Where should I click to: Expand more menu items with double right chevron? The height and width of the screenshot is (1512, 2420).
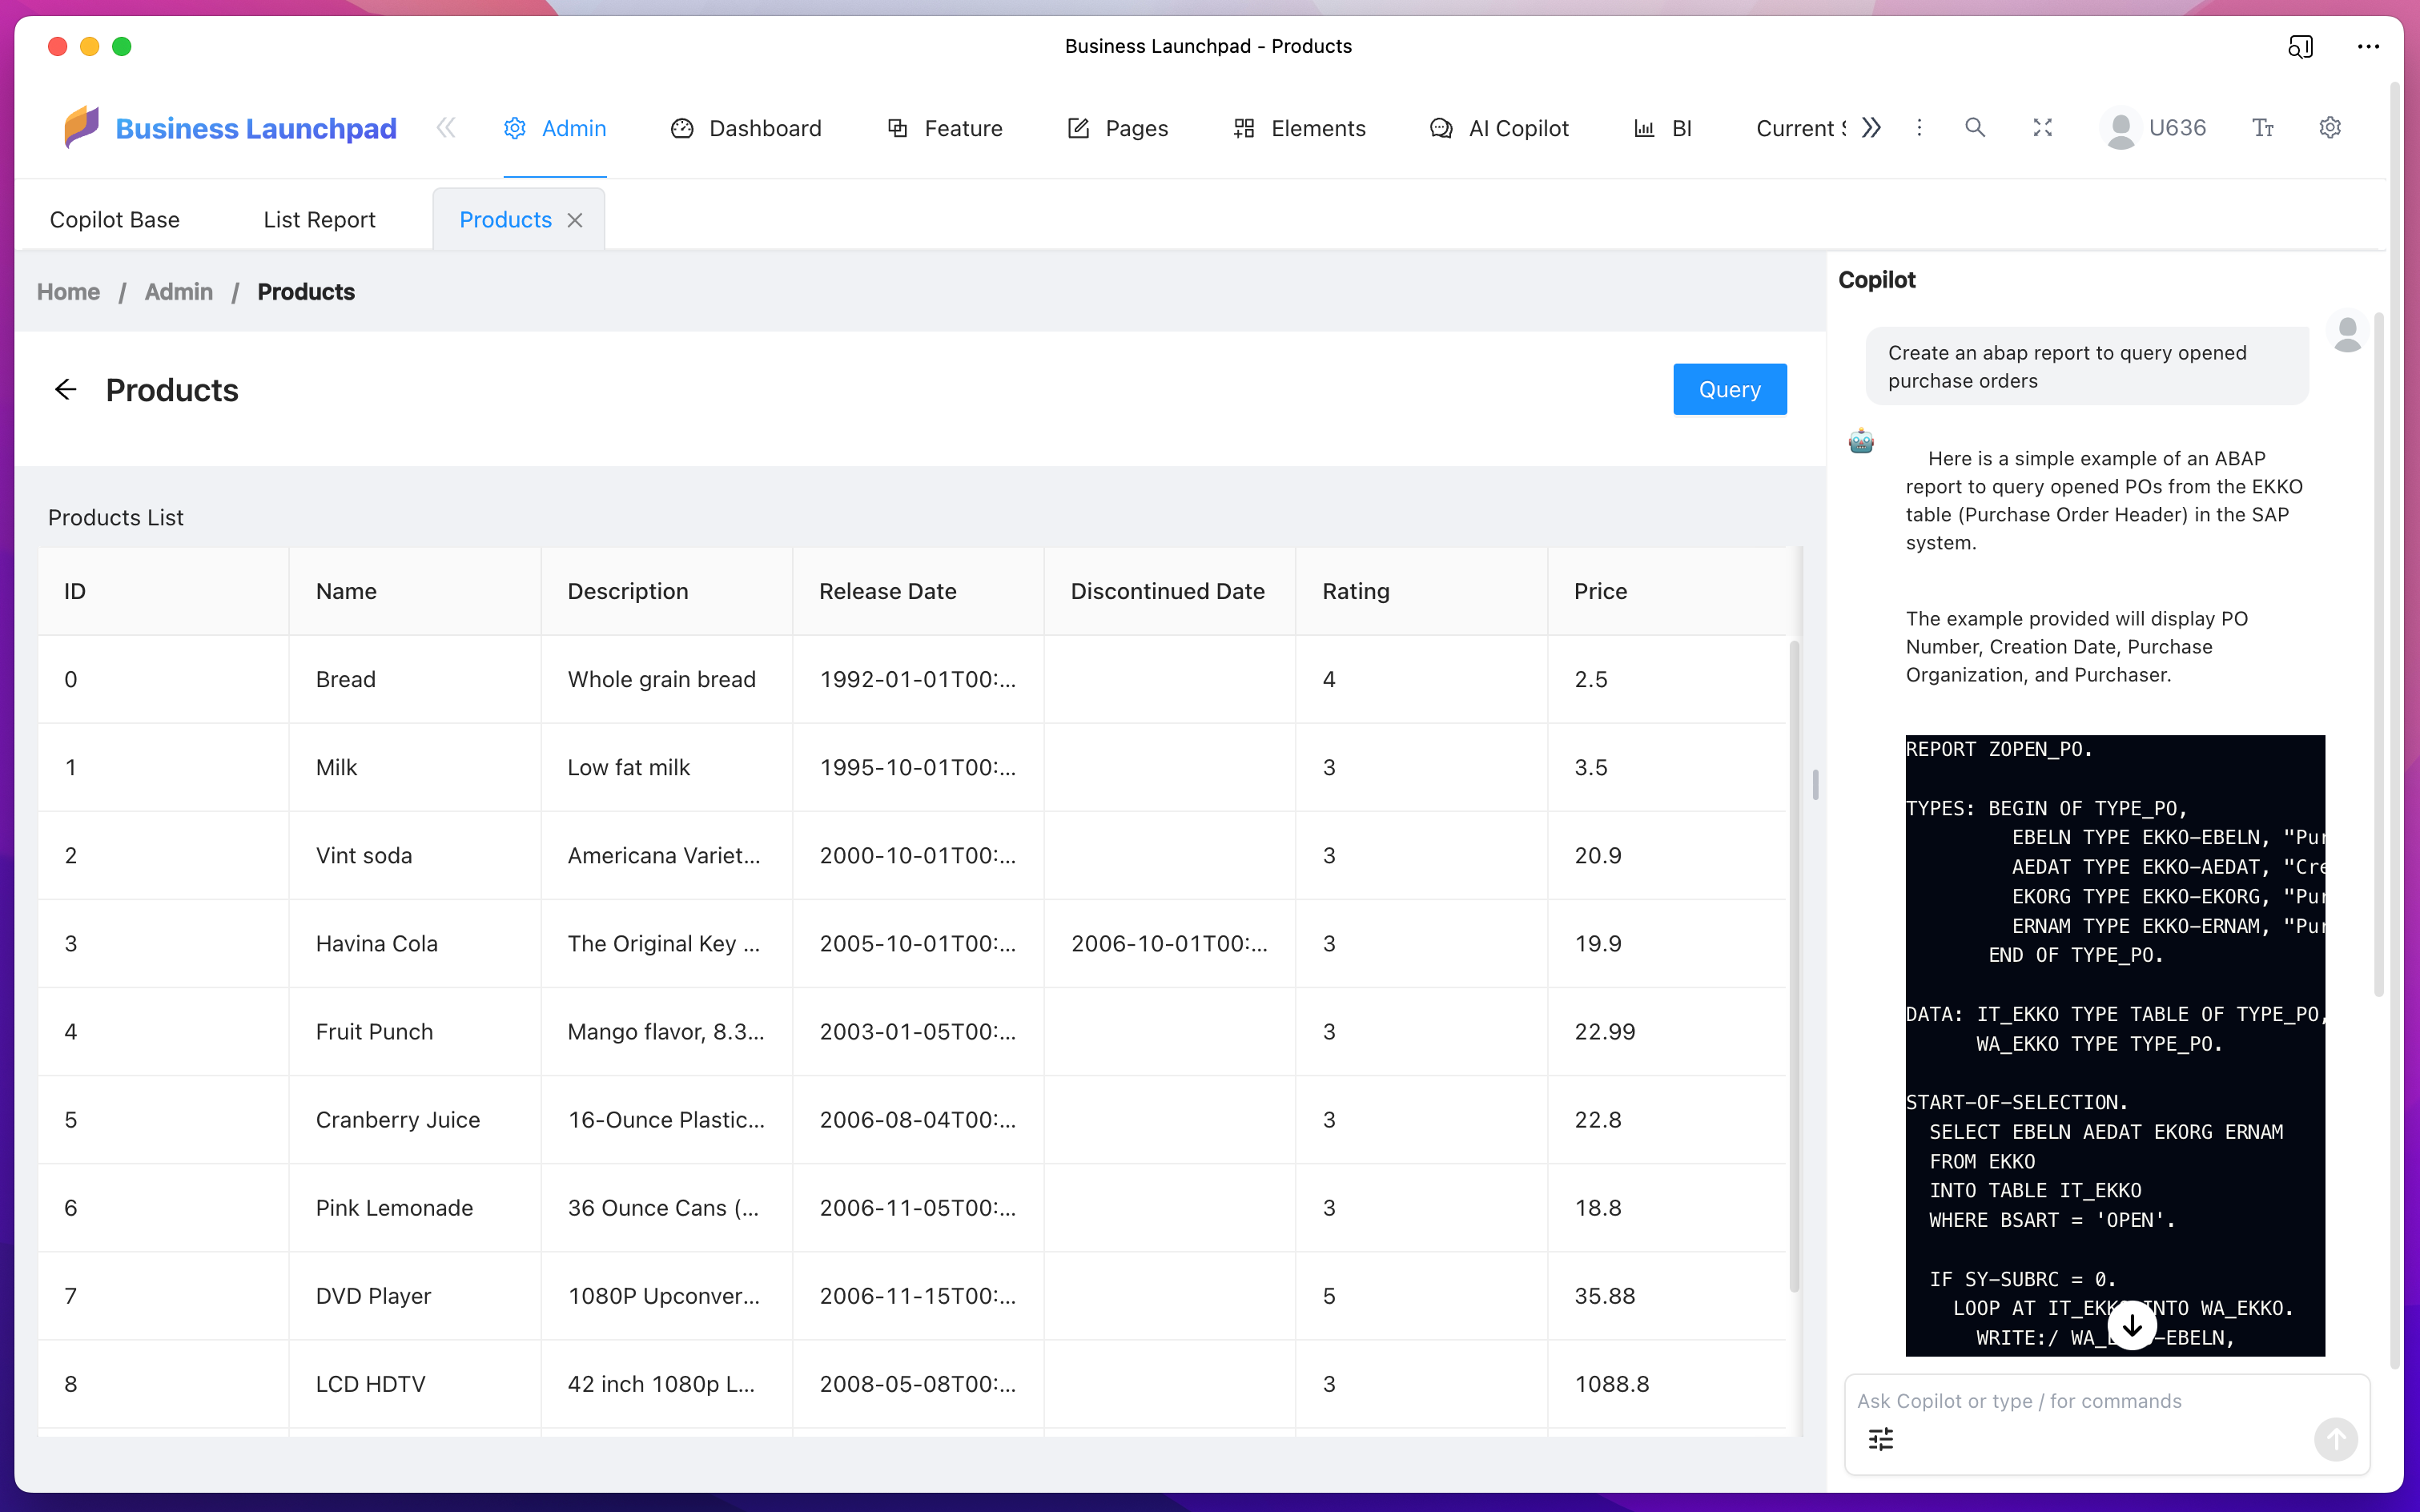tap(1872, 128)
